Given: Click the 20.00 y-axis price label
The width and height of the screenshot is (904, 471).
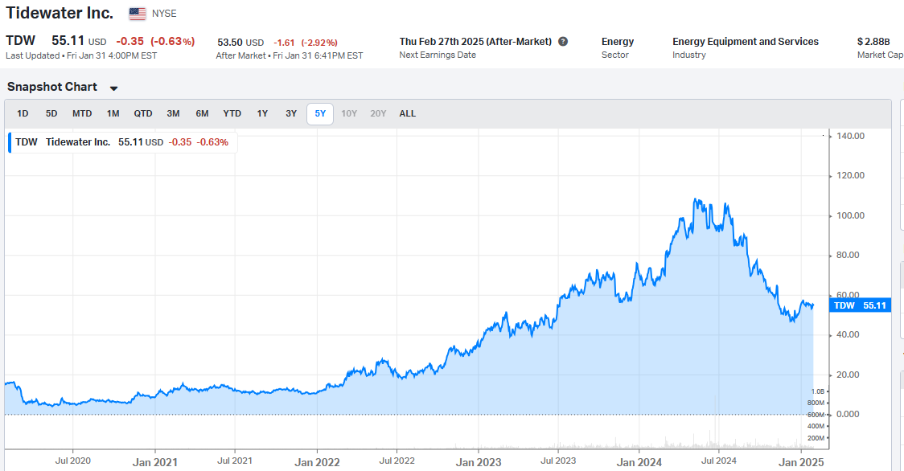Looking at the screenshot, I should [x=848, y=375].
